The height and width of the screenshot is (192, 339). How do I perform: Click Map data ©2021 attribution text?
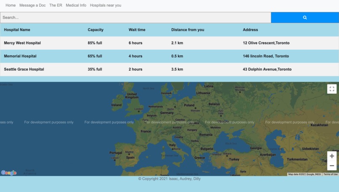click(x=305, y=174)
